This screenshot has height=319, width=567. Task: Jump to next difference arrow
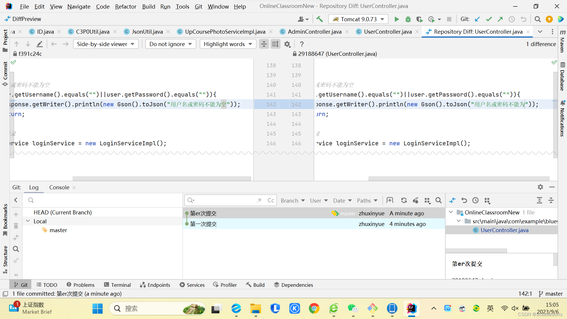coord(28,44)
